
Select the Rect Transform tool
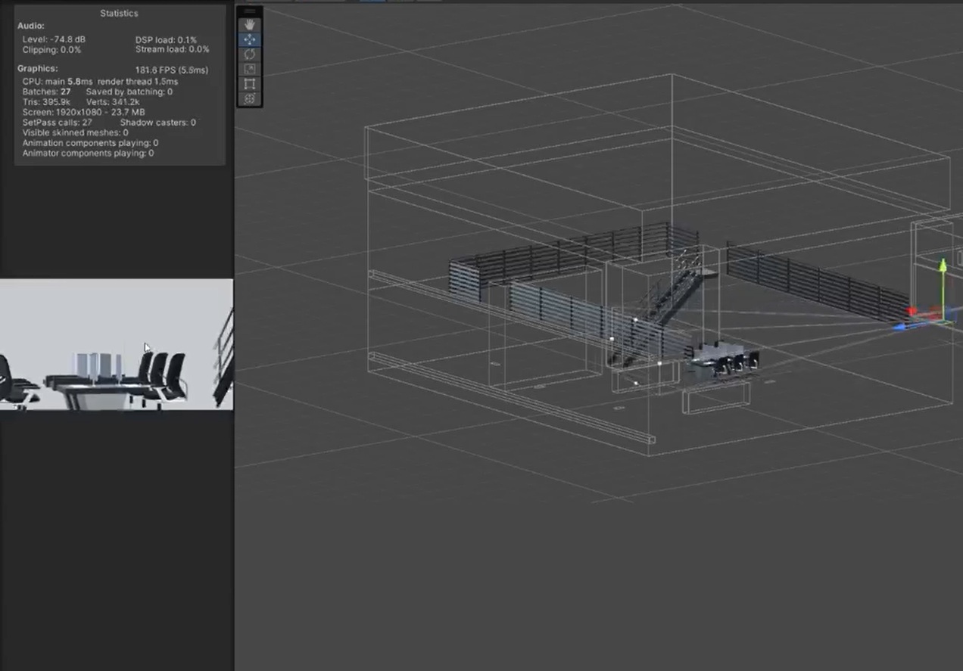click(x=249, y=83)
